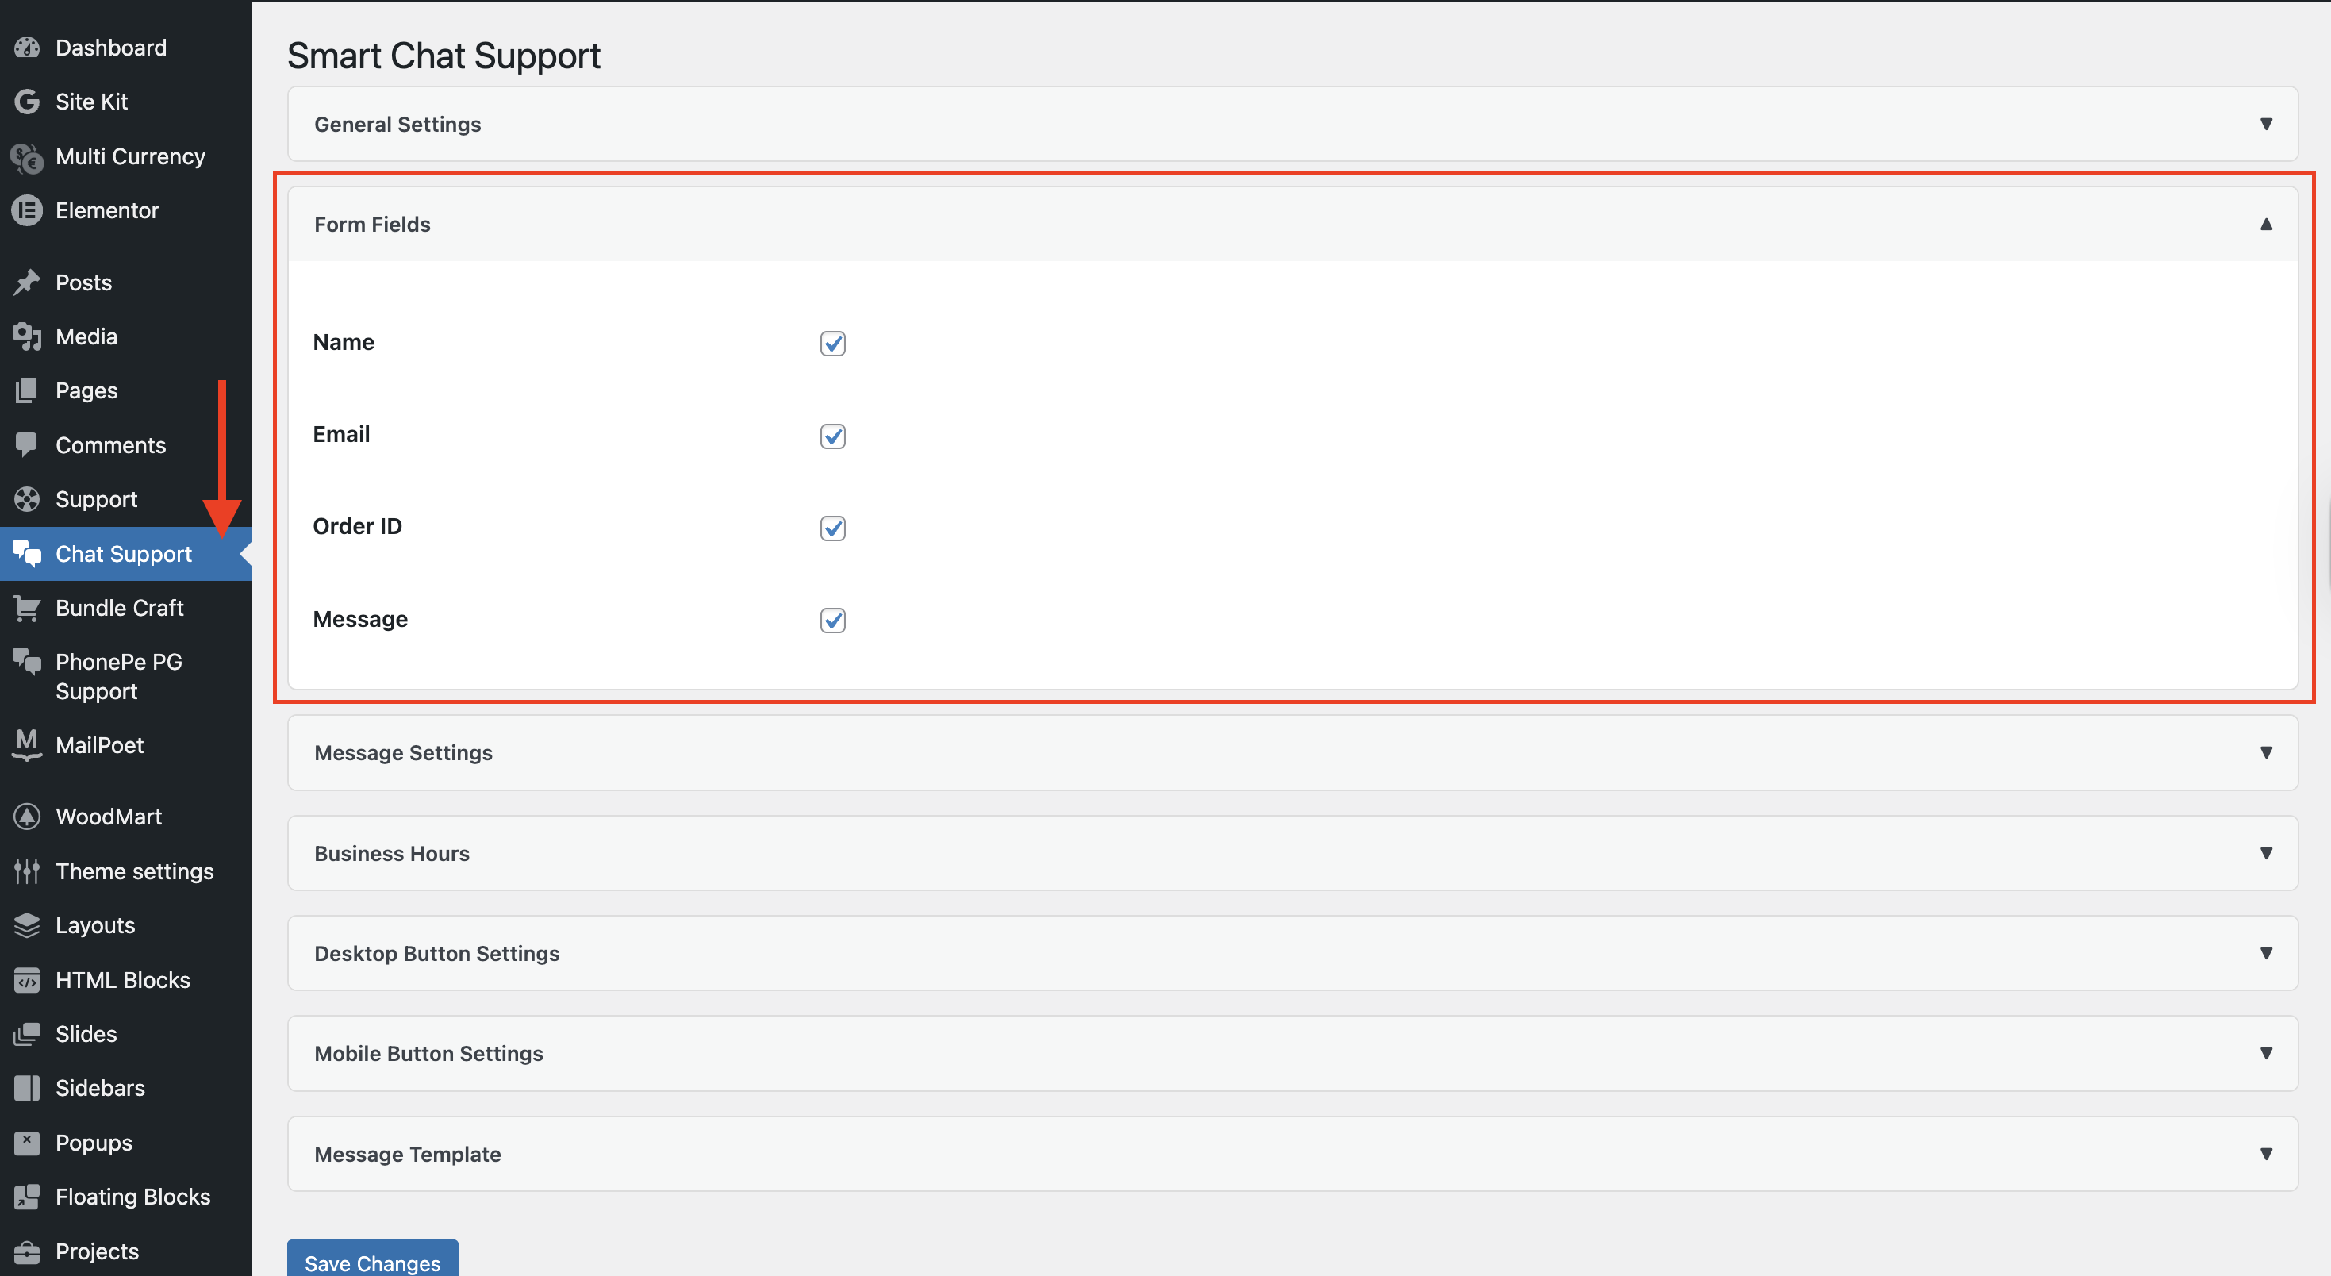Image resolution: width=2331 pixels, height=1276 pixels.
Task: Open Media via its library icon
Action: tap(26, 336)
